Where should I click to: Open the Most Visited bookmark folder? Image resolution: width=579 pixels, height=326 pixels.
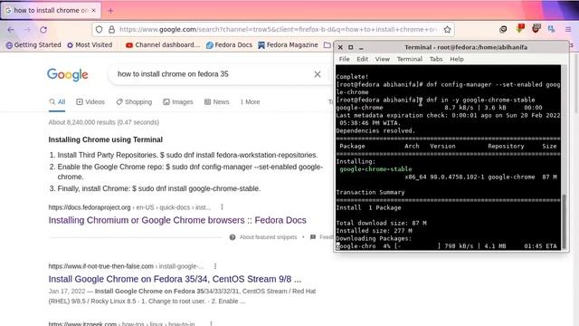click(90, 44)
